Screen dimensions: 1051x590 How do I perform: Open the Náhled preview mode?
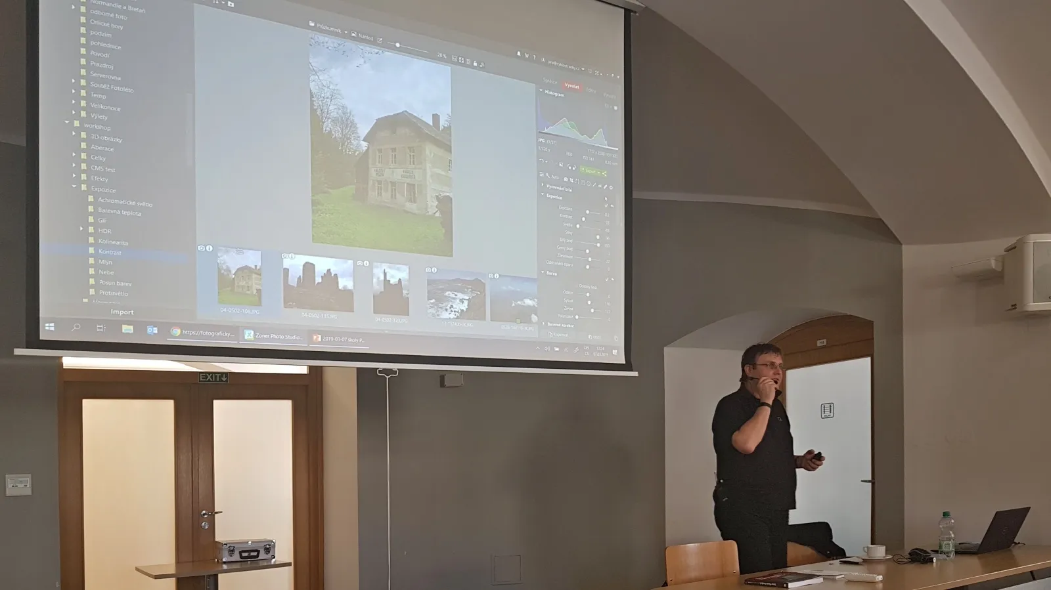pos(363,37)
